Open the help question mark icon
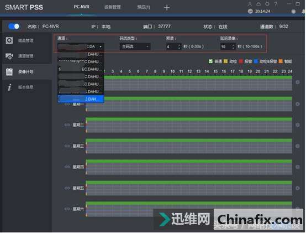This screenshot has height=233, width=306. tap(276, 4)
